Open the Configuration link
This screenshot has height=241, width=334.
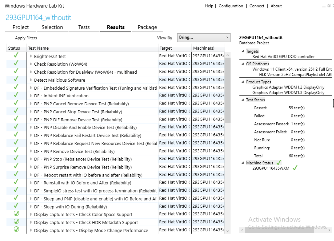point(231,6)
